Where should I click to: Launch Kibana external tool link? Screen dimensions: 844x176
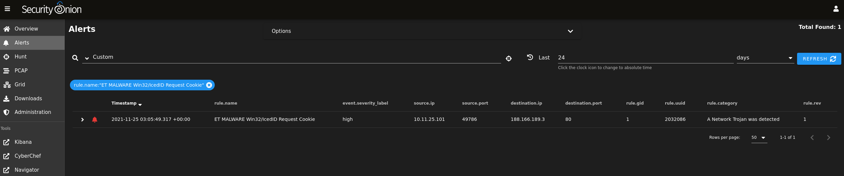[x=32, y=142]
